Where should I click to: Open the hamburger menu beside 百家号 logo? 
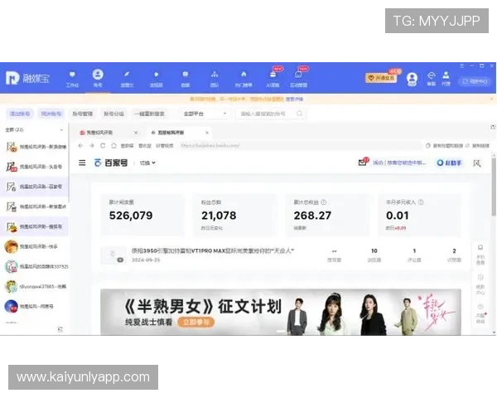[x=82, y=163]
